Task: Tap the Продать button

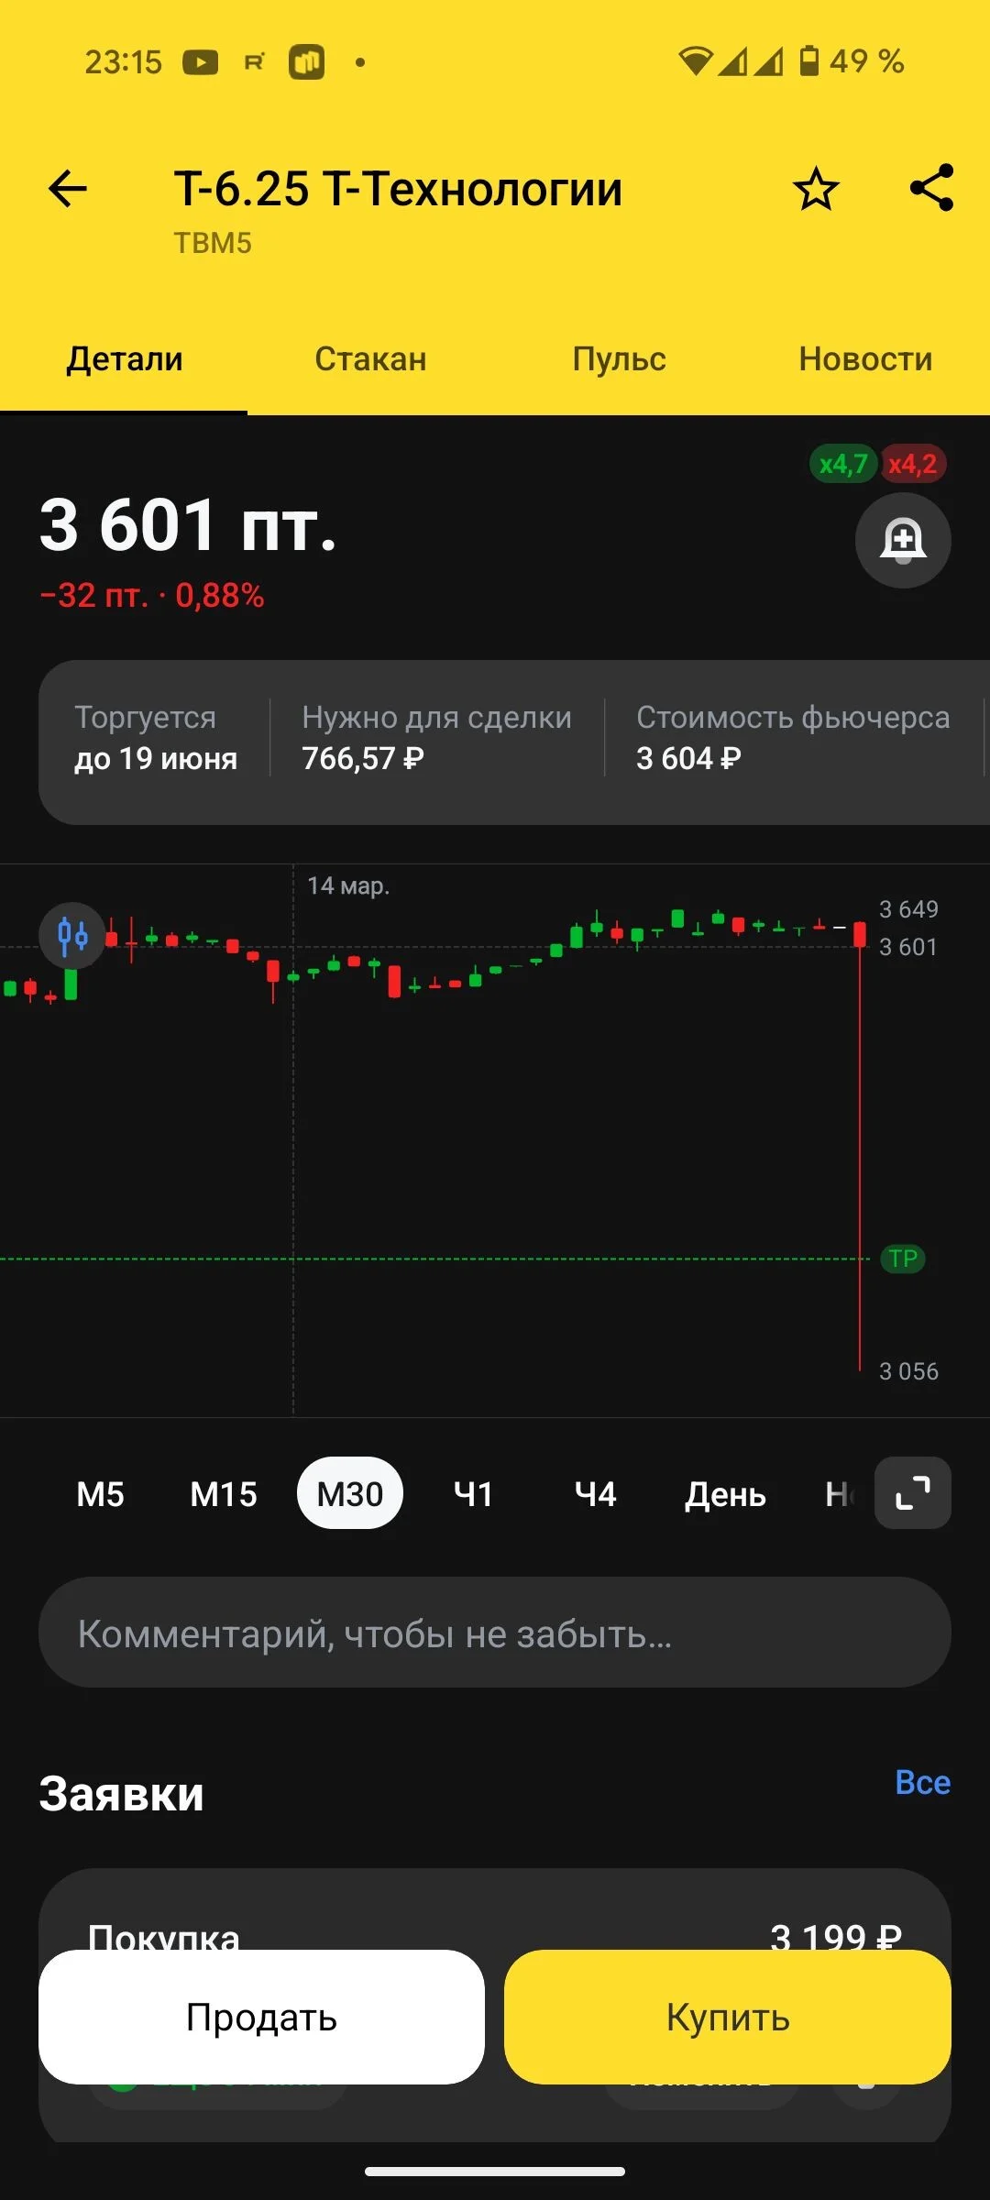Action: [x=261, y=2018]
